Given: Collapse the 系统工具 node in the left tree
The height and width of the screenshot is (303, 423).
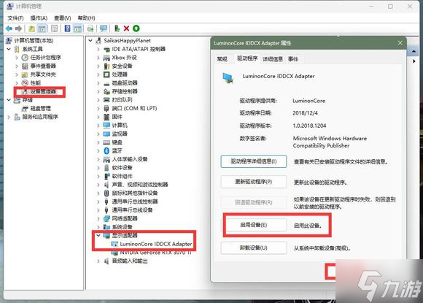Looking at the screenshot, I should click(9, 49).
